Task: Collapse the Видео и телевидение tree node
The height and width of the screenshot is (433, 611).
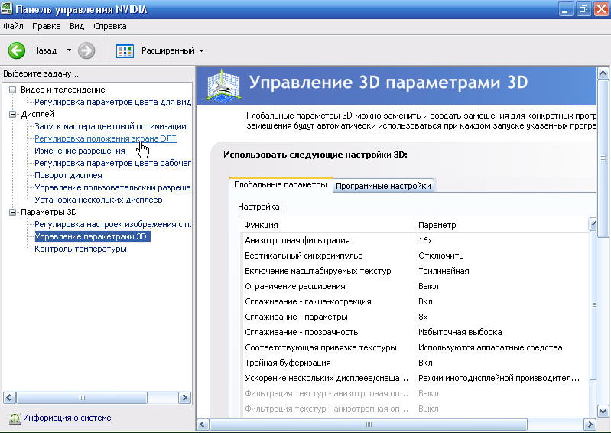Action: point(12,90)
